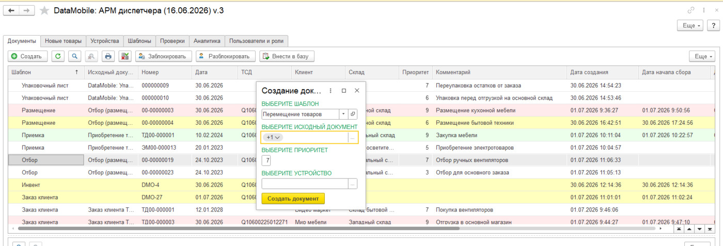Jump to the last row of the table
This screenshot has height=246, width=723.
coord(710,229)
